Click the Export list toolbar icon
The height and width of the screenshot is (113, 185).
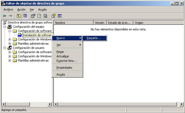pos(45,16)
